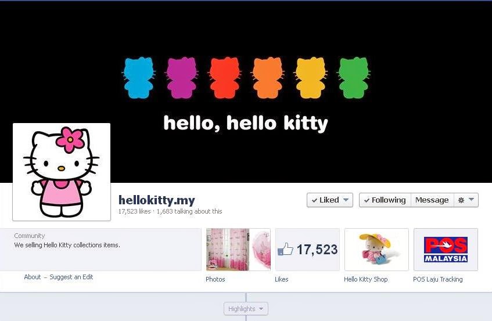The image size is (492, 321).
Task: Click the hellokitty.my page title
Action: (x=157, y=200)
